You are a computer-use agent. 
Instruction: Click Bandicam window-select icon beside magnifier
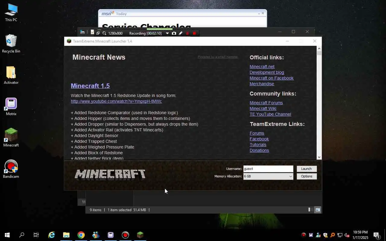98,33
